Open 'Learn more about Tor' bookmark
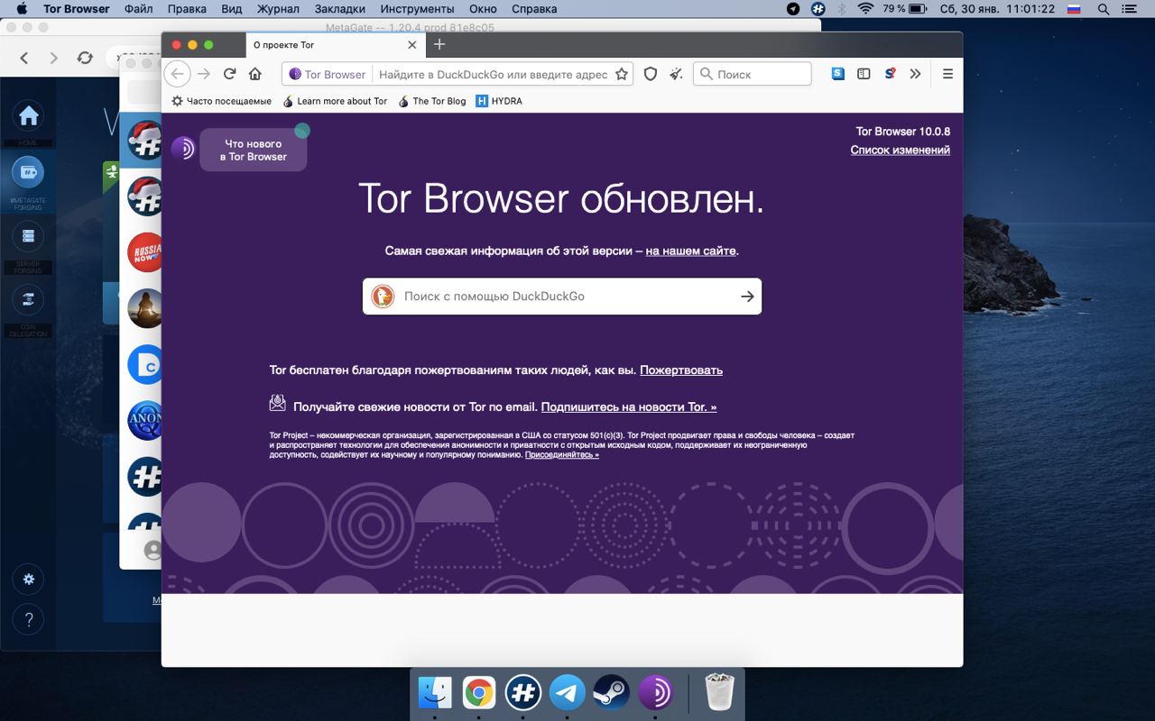1155x721 pixels. (x=335, y=101)
